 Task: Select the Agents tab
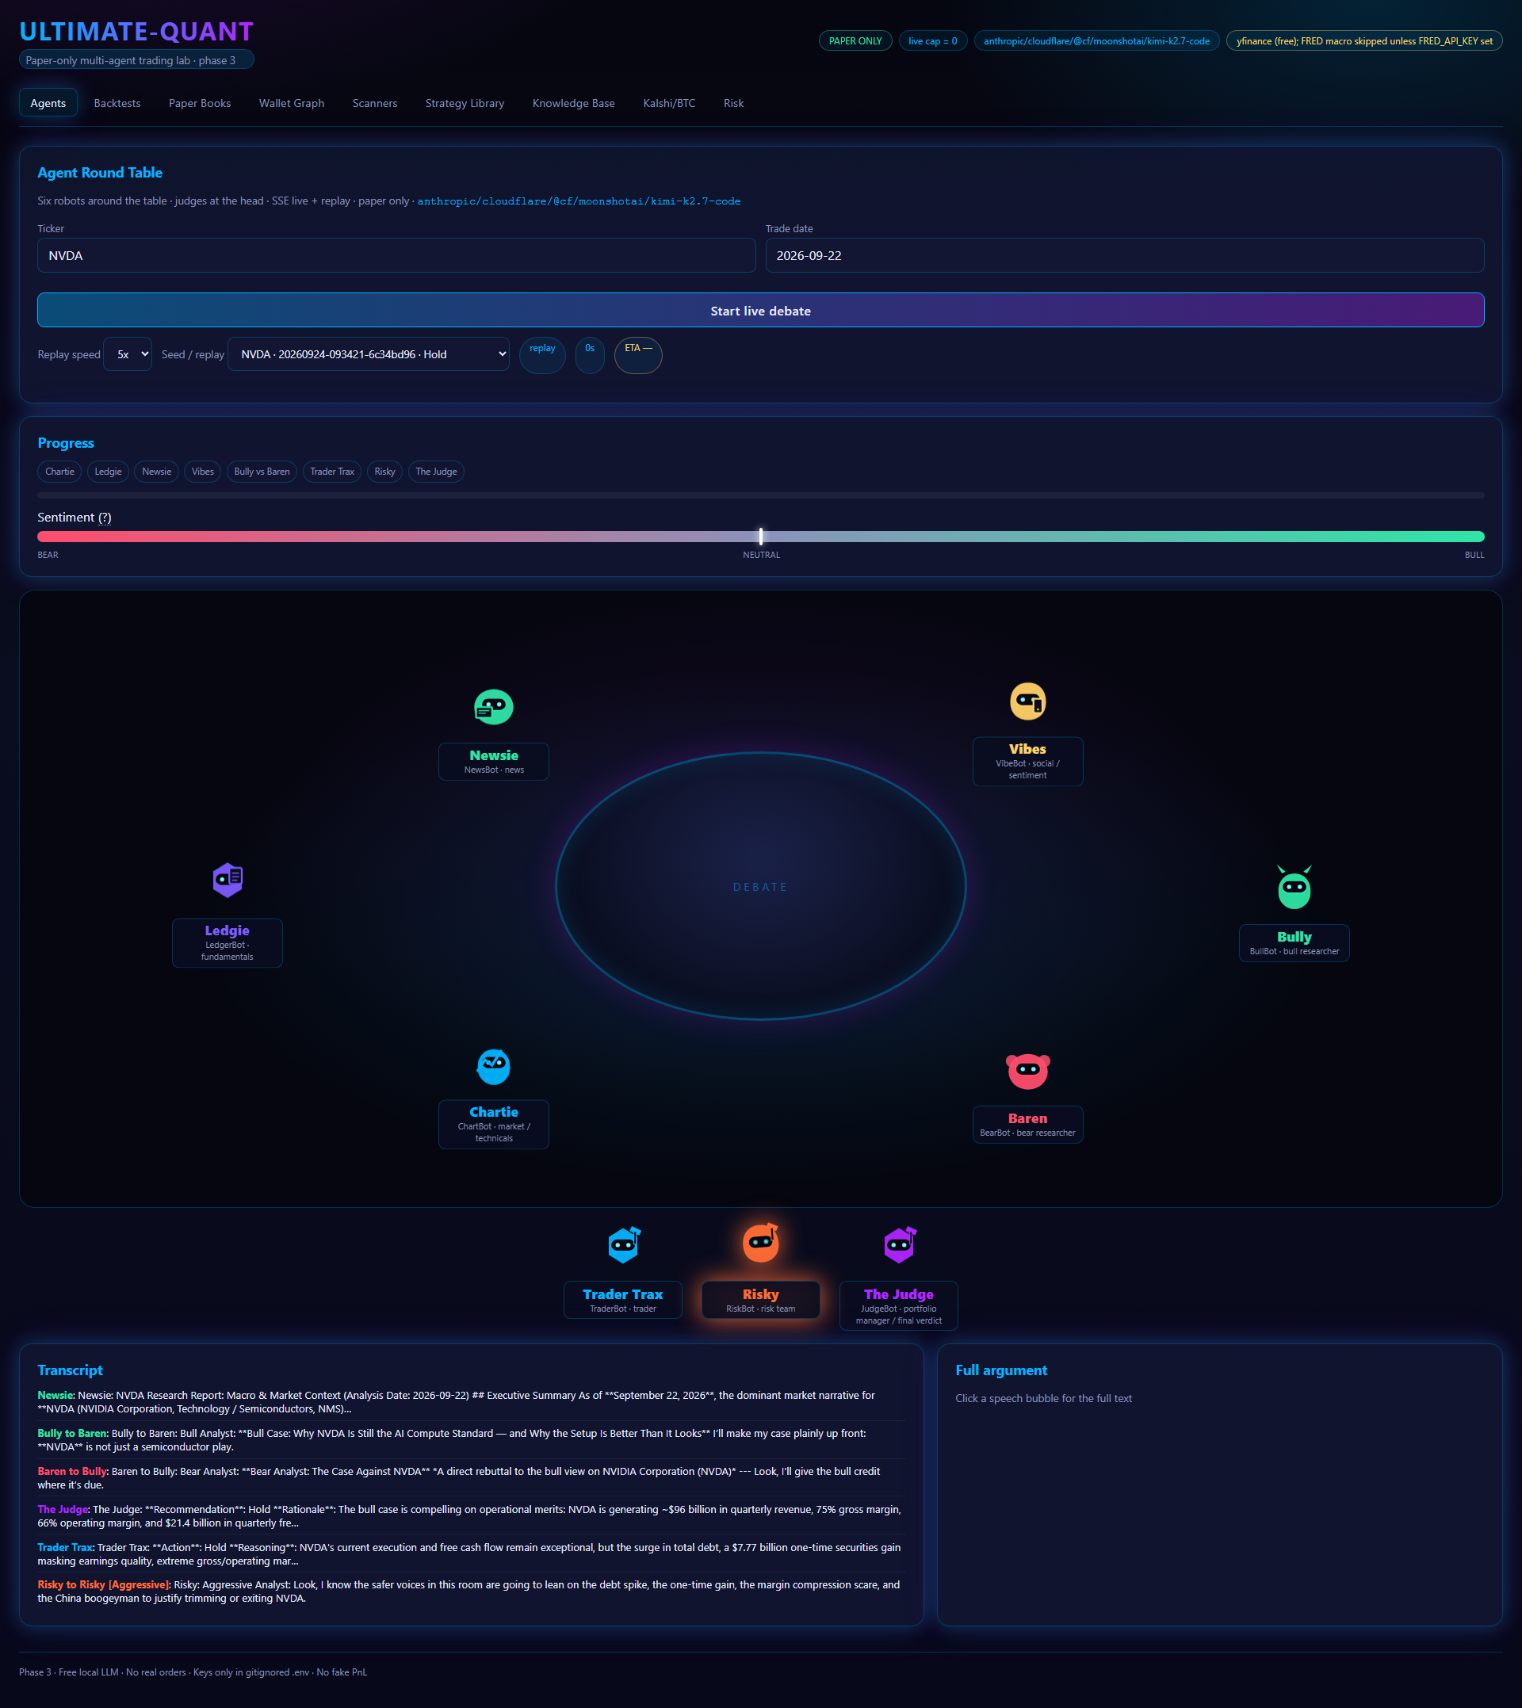(48, 103)
